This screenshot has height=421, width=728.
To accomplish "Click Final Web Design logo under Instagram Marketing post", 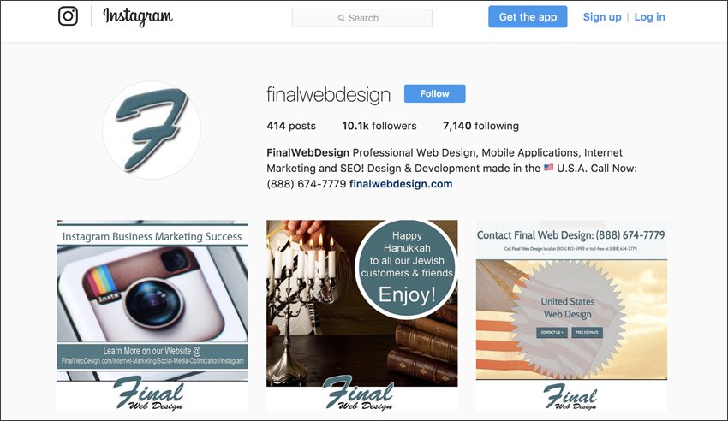I will click(x=149, y=393).
